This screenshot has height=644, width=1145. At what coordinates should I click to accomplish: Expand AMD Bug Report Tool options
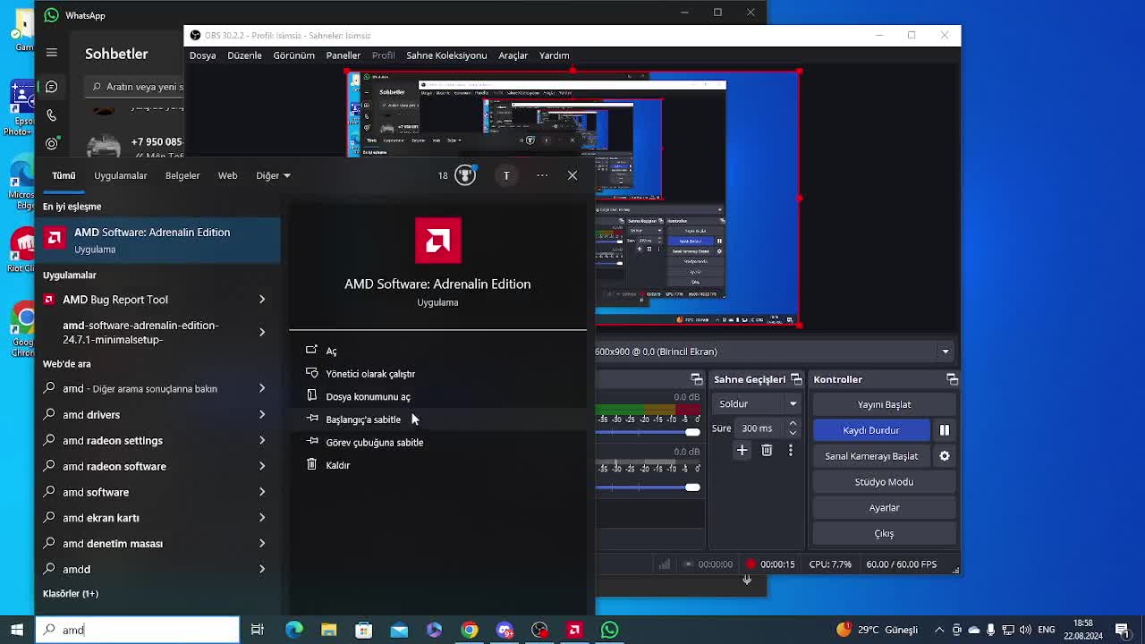click(262, 300)
